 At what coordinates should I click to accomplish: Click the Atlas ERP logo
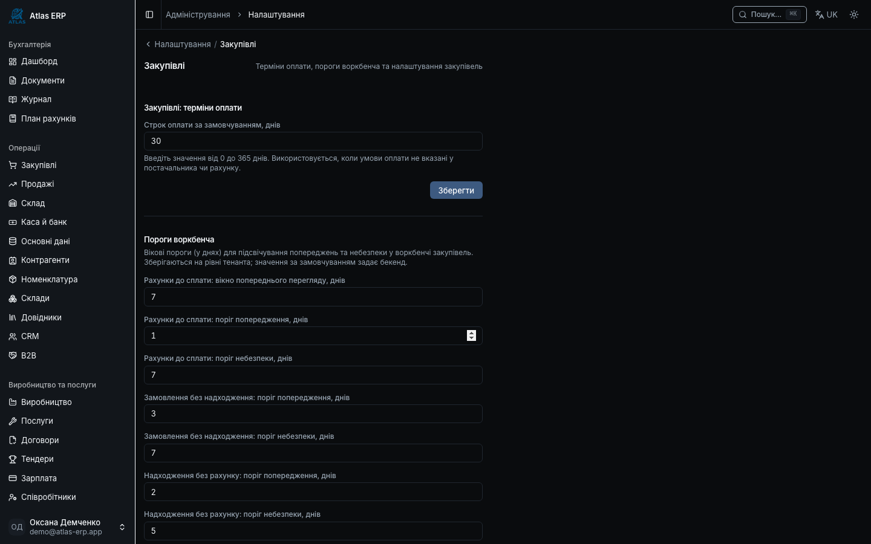(17, 16)
